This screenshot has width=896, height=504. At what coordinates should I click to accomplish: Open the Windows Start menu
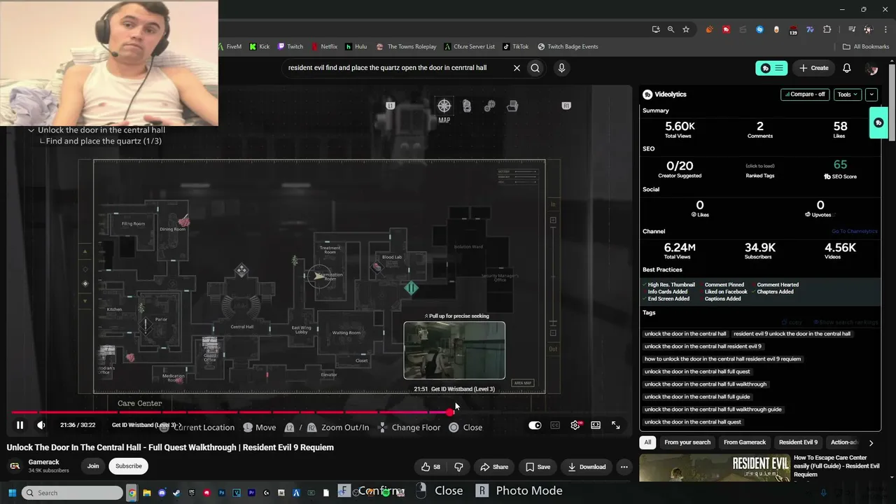(x=12, y=493)
